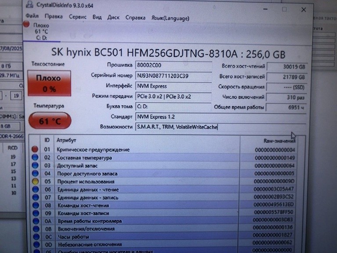Select the Доступный запас row
337x253 pixels.
coord(163,166)
